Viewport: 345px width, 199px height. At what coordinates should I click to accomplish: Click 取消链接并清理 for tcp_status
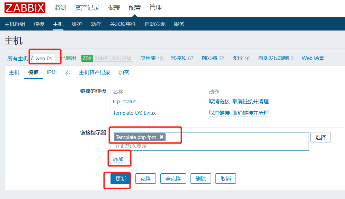click(x=250, y=102)
